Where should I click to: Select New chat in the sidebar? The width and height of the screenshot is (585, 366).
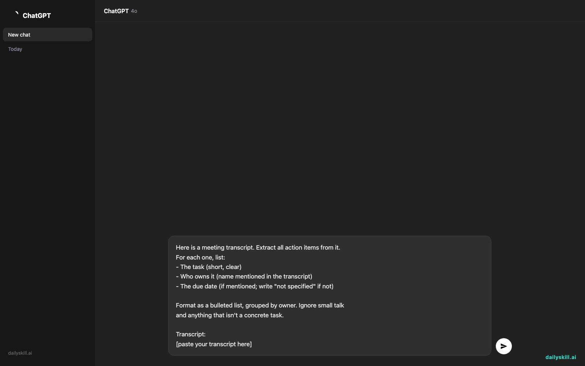point(48,35)
